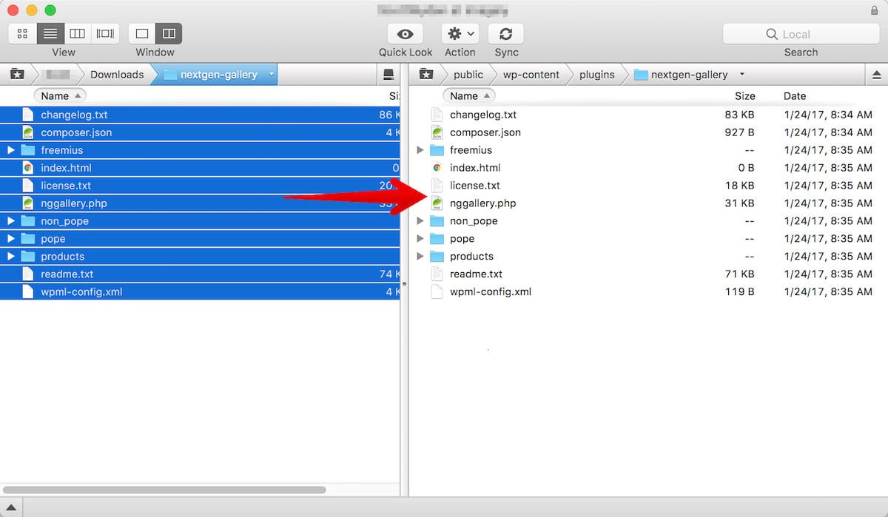
Task: Open Quick Look preview
Action: click(x=406, y=33)
